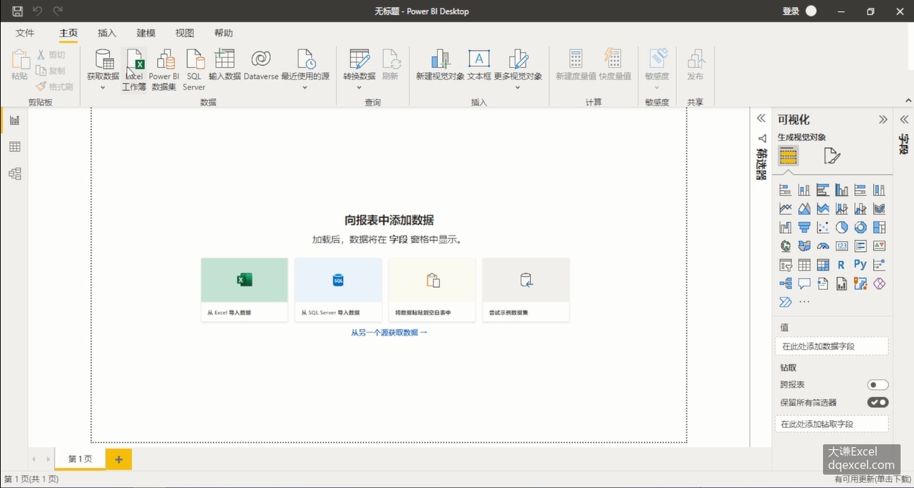Select key influencers visual
Screen dimensions: 914x488
tap(879, 265)
